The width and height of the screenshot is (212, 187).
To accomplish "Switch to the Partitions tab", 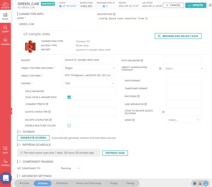I will point(62,183).
